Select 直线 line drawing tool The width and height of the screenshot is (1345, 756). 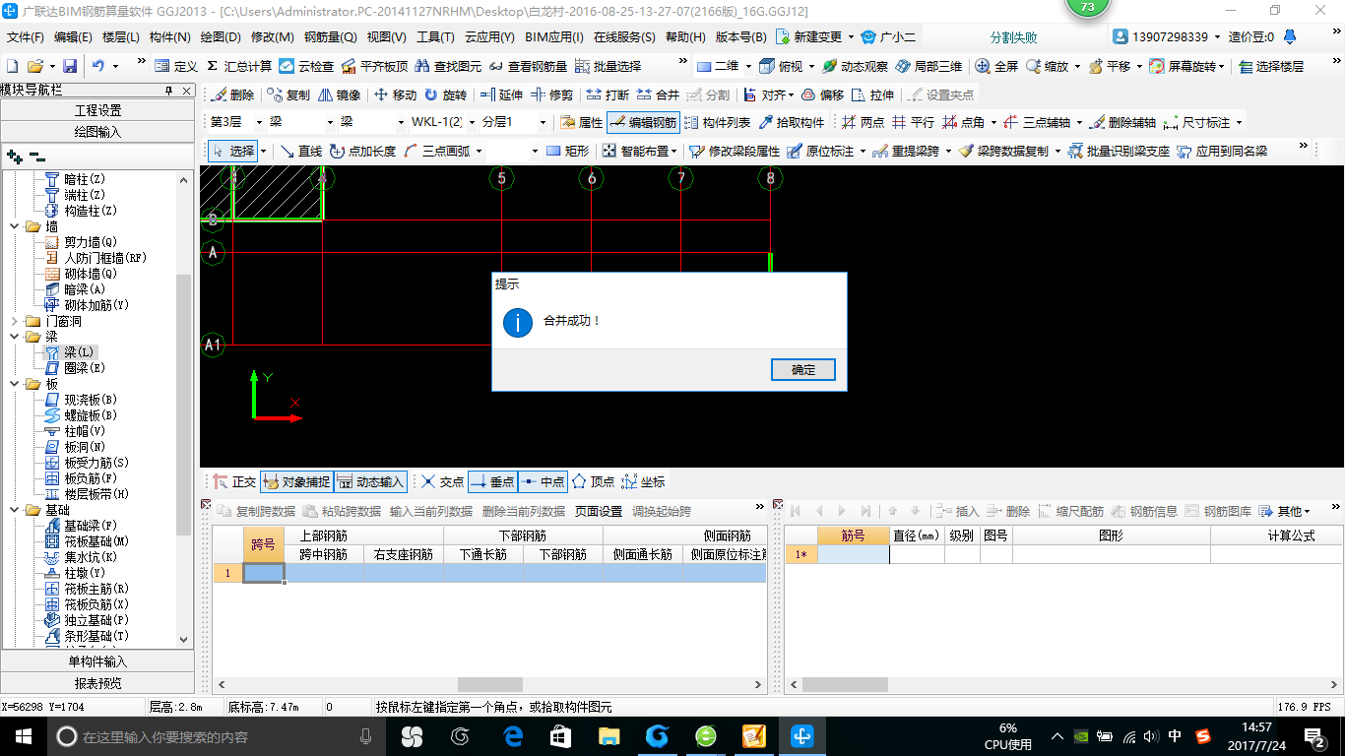pos(300,151)
